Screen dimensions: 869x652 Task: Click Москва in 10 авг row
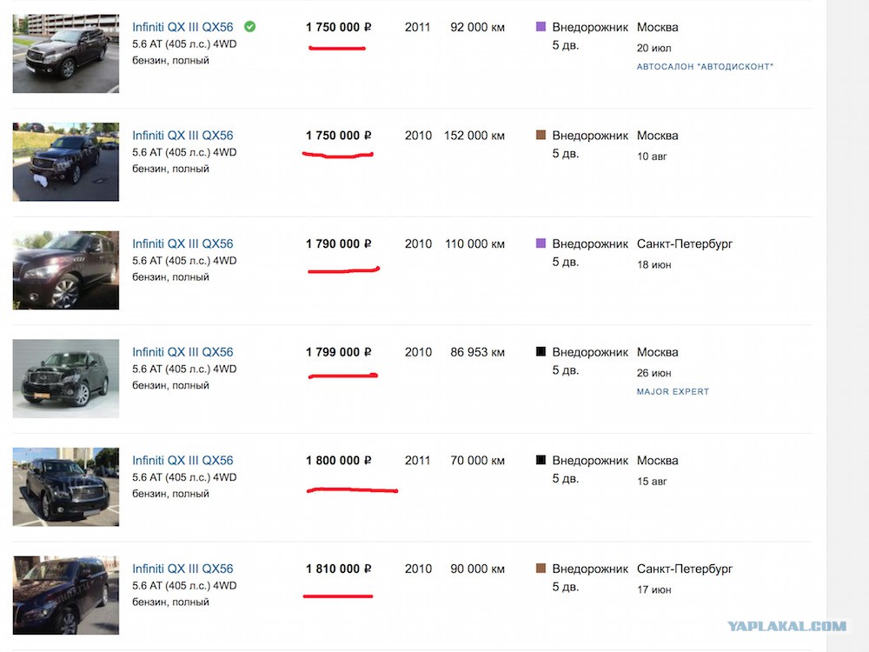click(657, 136)
